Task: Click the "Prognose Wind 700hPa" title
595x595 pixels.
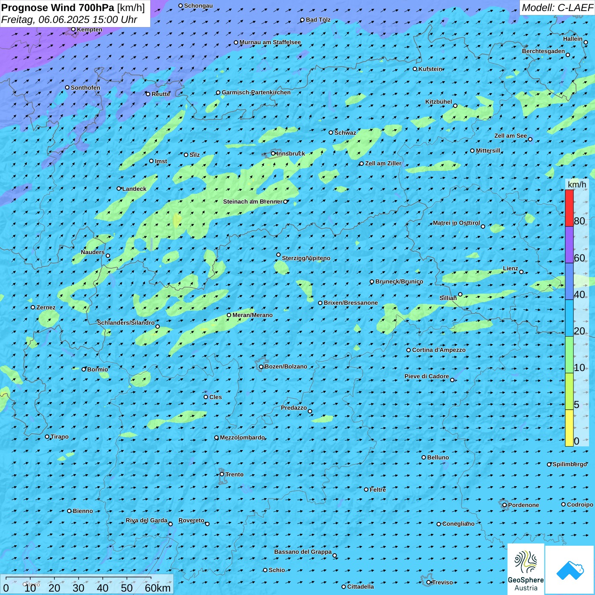Action: [x=58, y=8]
